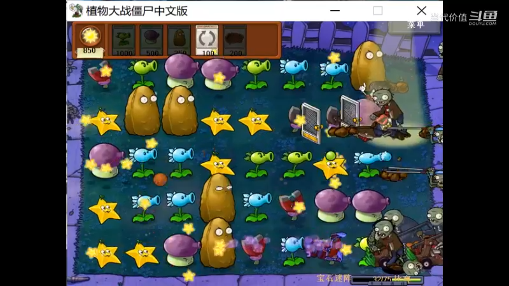509x286 pixels.
Task: Select the fourth-row Snow Pea right of the Tall-nut
Action: point(257,207)
